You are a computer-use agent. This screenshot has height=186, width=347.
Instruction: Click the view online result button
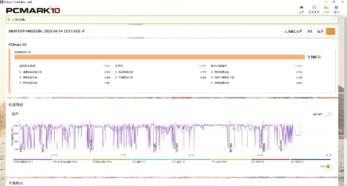(x=293, y=31)
